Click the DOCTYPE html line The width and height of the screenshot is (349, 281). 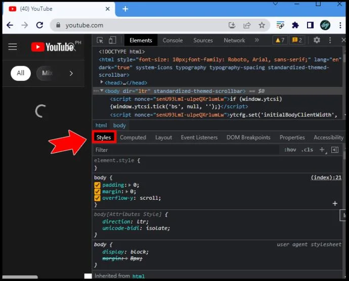pyautogui.click(x=122, y=52)
